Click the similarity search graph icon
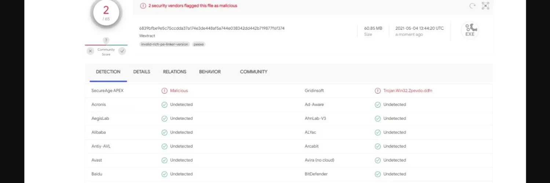550x183 pixels. 485,6
